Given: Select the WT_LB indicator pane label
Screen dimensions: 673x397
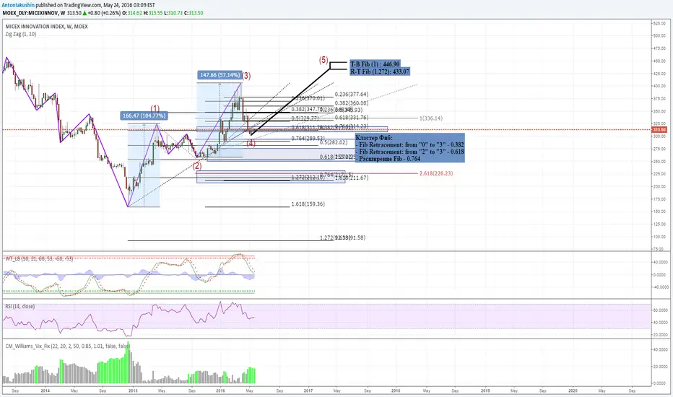Looking at the screenshot, I should click(39, 259).
